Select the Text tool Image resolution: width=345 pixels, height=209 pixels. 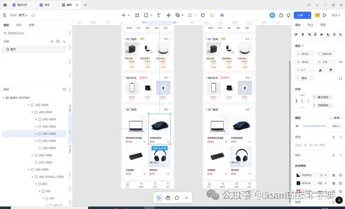pyautogui.click(x=158, y=15)
